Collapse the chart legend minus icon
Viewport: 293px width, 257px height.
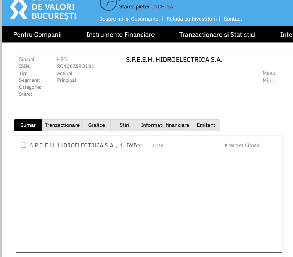23,145
